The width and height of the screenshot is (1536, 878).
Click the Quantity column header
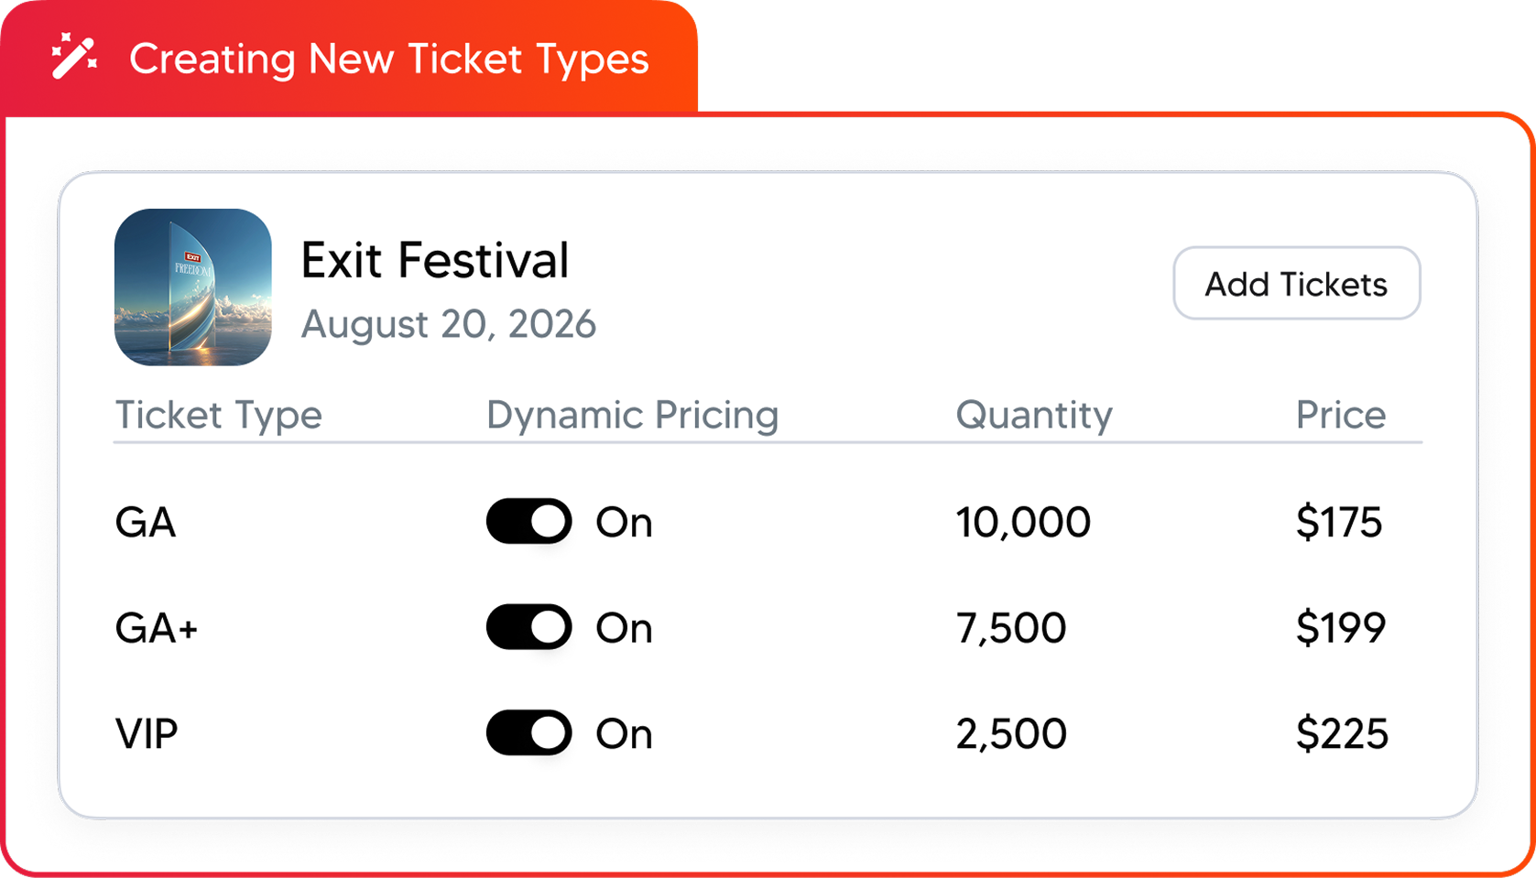[x=1033, y=415]
